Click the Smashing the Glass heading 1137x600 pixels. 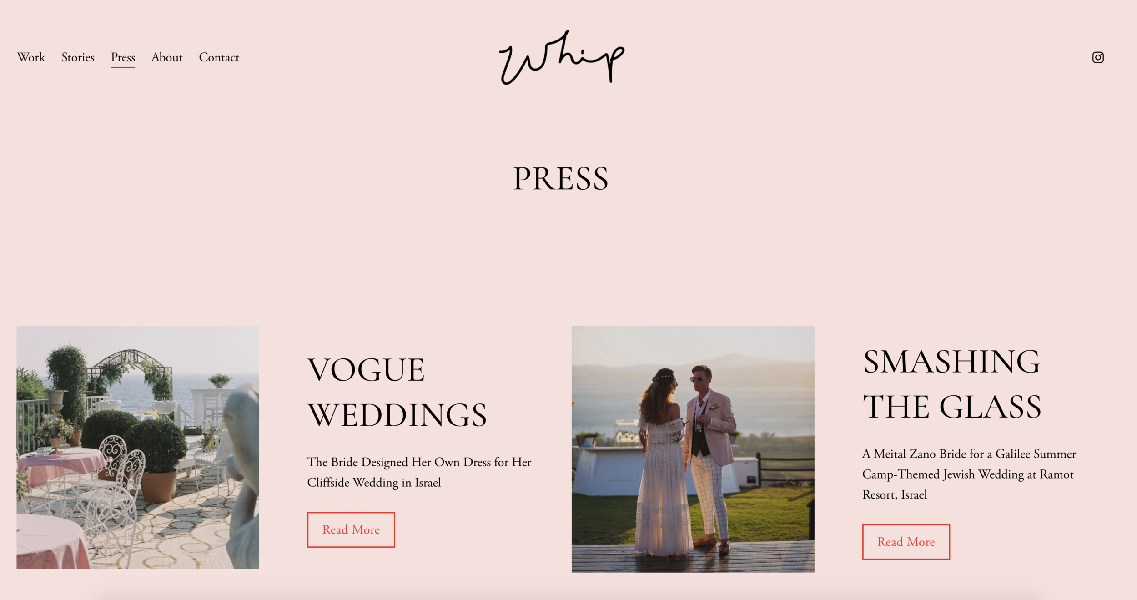[952, 384]
